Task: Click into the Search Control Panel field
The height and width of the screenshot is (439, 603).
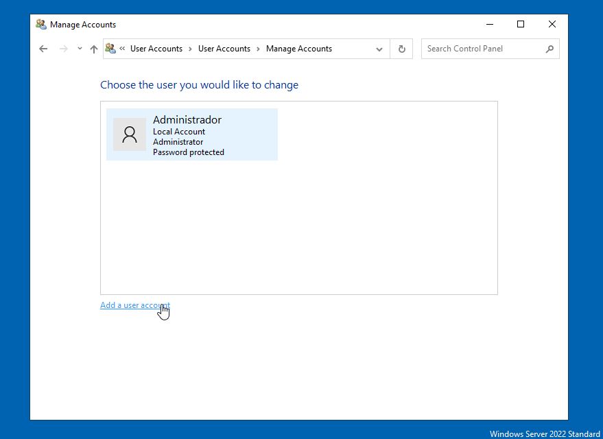Action: [480, 49]
